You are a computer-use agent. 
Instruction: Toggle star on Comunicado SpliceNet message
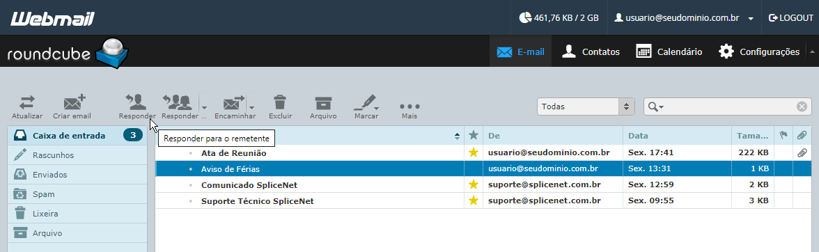[474, 184]
